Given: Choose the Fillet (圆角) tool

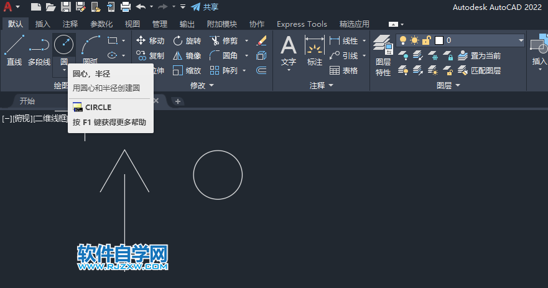Looking at the screenshot, I should [224, 55].
